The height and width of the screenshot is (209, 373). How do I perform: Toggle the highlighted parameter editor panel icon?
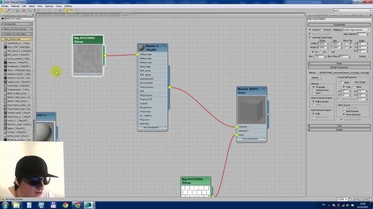pyautogui.click(x=71, y=10)
